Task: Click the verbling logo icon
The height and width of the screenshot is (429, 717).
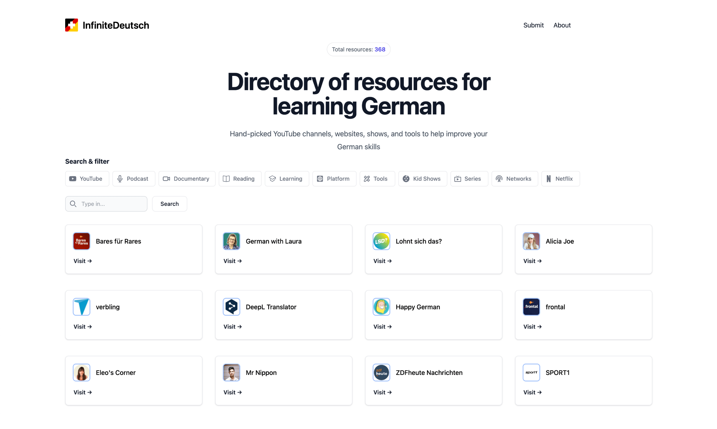Action: pyautogui.click(x=81, y=307)
